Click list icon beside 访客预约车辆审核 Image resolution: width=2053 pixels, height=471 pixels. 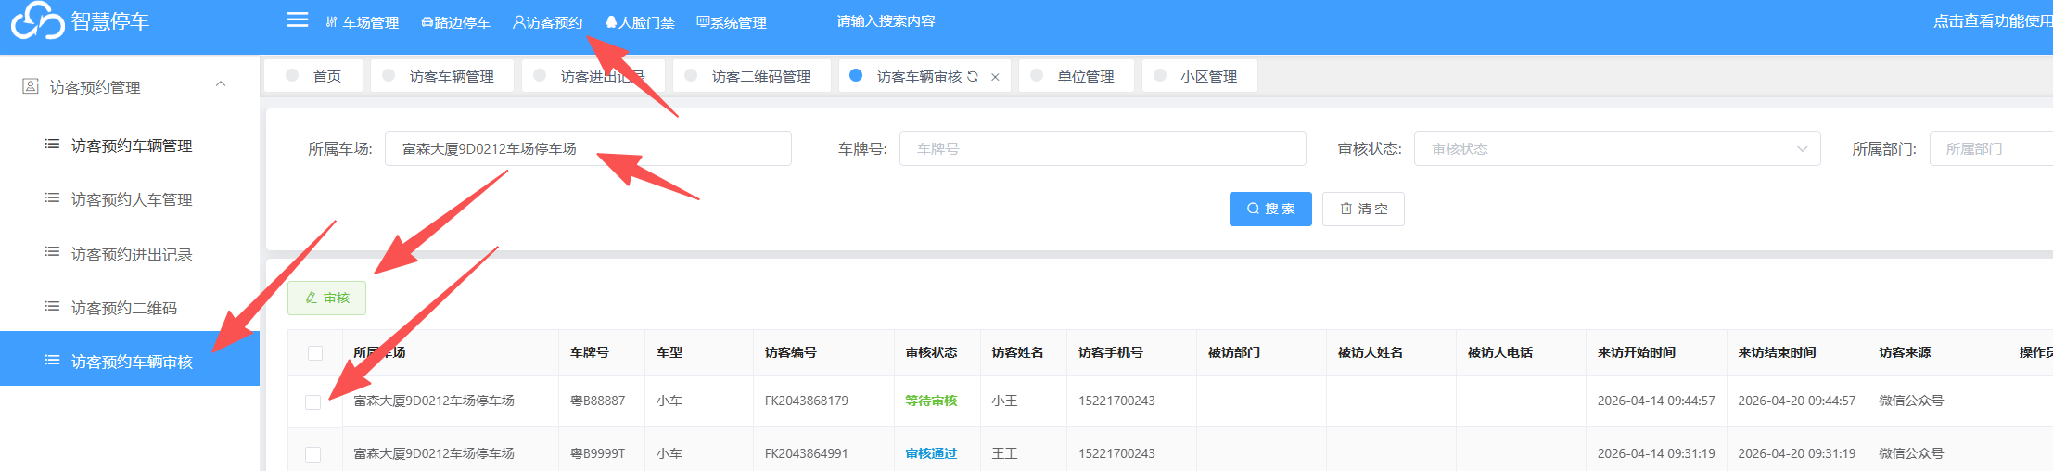point(52,360)
